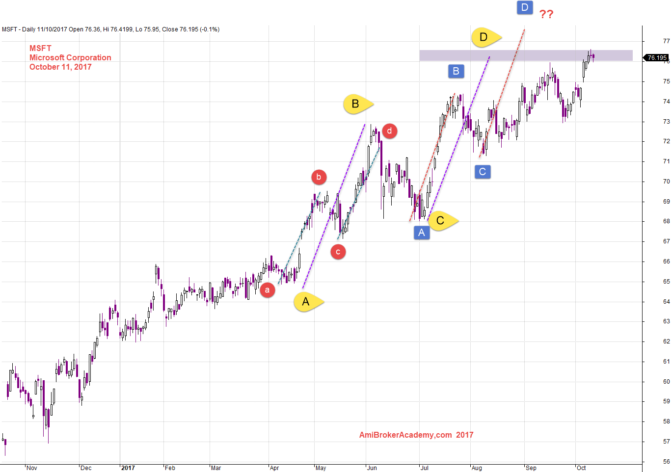Screen dimensions: 672x472
Task: Select the red 'MSFT' ticker annotation
Action: click(40, 48)
